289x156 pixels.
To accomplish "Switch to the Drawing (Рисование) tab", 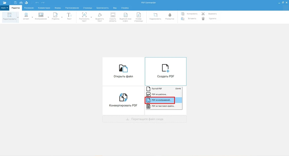I will (x=29, y=8).
